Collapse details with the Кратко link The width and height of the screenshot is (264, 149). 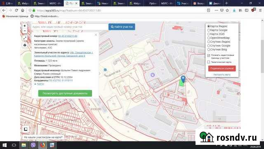(40, 84)
